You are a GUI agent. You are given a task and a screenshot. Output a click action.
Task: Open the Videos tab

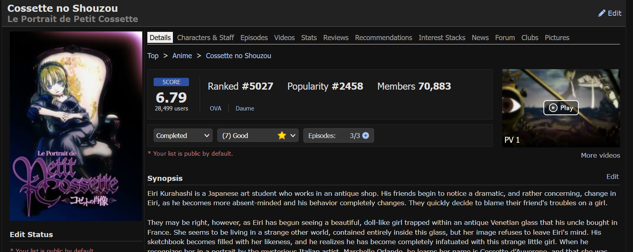(x=284, y=38)
